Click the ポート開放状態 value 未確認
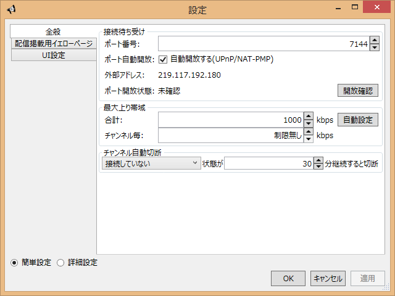 coord(169,91)
